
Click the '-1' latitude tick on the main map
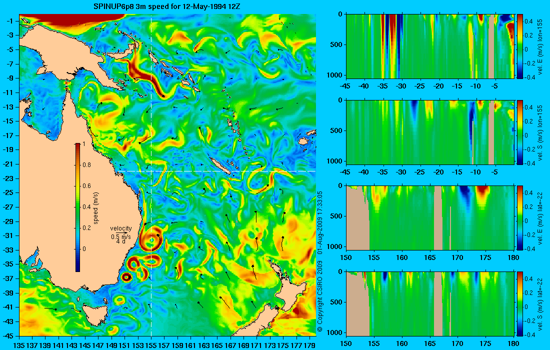click(10, 21)
